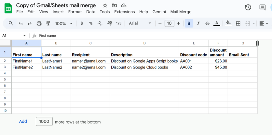Image resolution: width=272 pixels, height=135 pixels.
Task: View cloud save status icon
Action: pos(124,6)
